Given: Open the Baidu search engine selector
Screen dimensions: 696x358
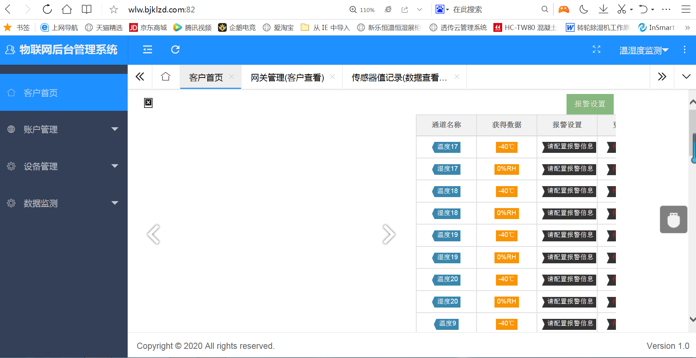Looking at the screenshot, I should point(442,10).
